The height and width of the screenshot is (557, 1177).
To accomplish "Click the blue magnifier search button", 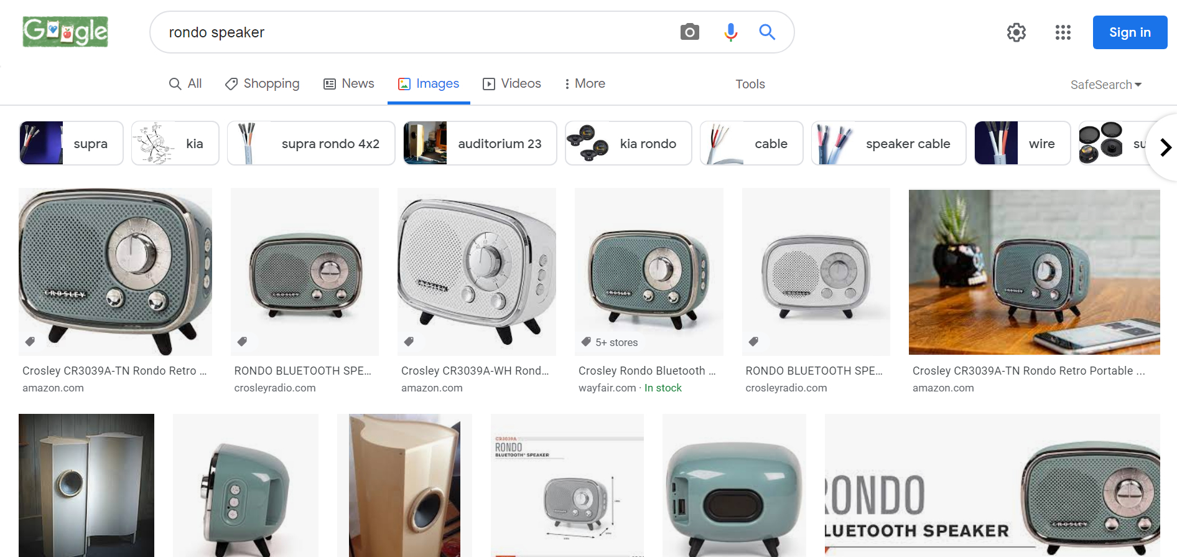I will pos(767,32).
